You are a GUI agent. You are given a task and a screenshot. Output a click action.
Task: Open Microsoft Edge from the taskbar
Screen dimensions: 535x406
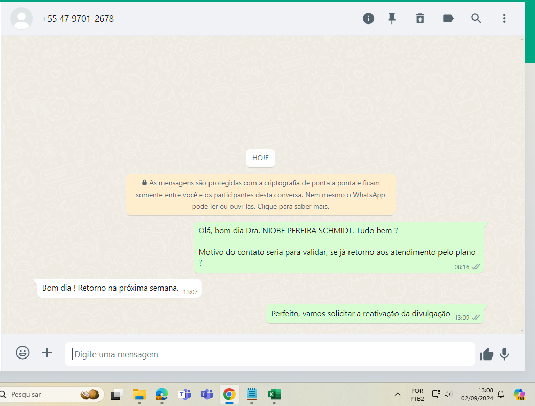pos(162,394)
